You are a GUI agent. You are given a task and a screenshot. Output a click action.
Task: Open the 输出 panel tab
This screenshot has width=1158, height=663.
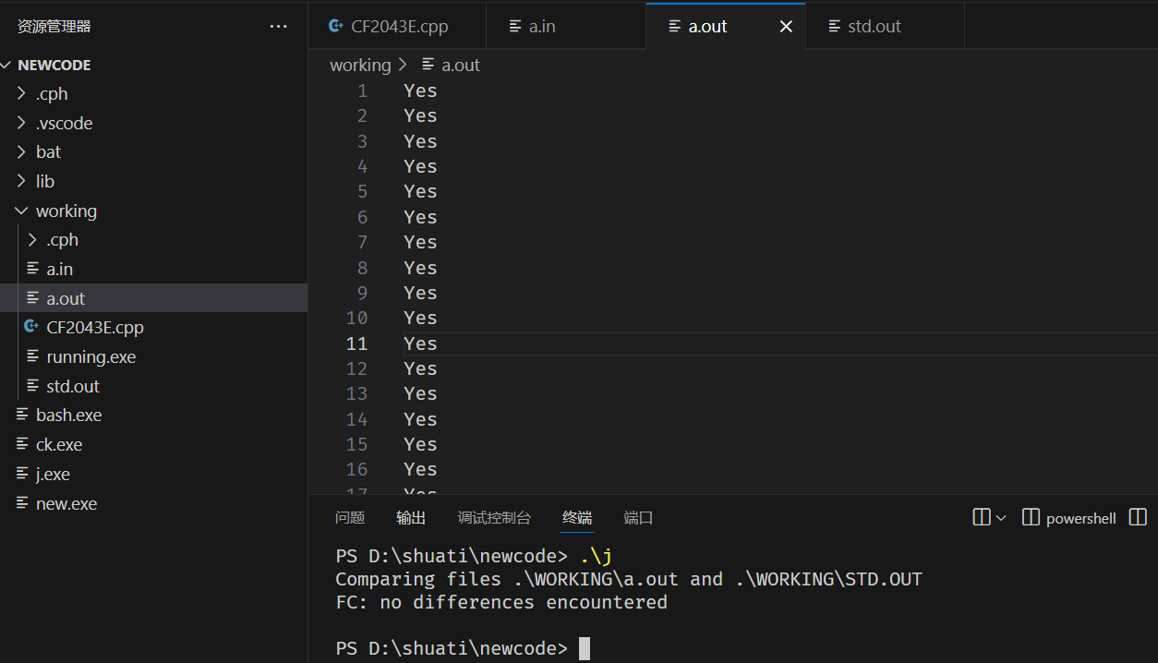click(411, 518)
